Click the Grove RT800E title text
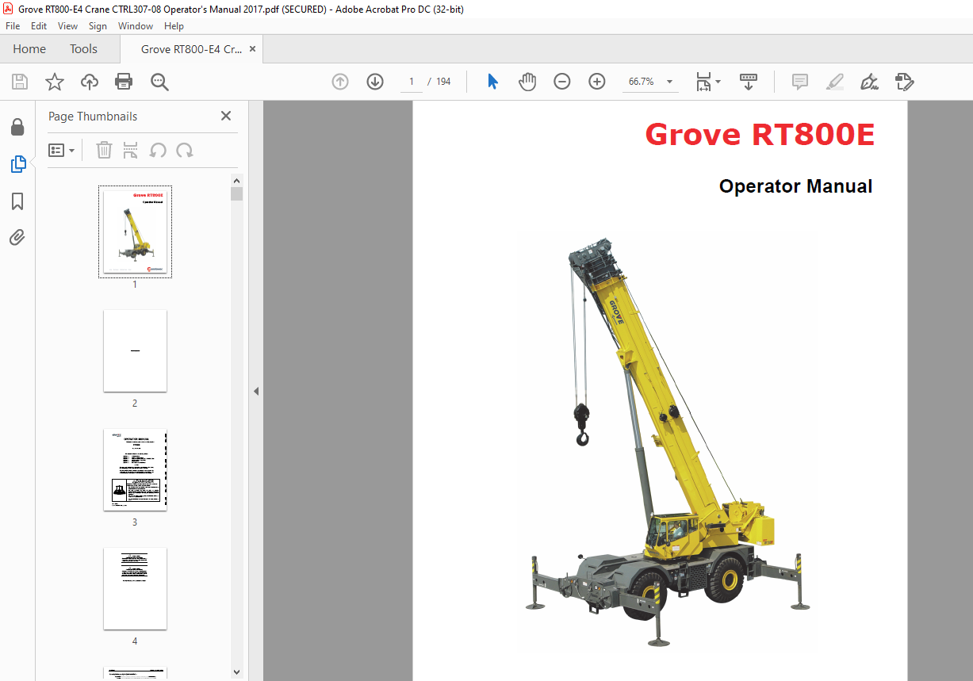Image resolution: width=973 pixels, height=681 pixels. (x=760, y=135)
